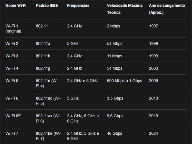This screenshot has height=144, width=192.
Task: Click the year '2024' cell
Action: coord(154,133)
